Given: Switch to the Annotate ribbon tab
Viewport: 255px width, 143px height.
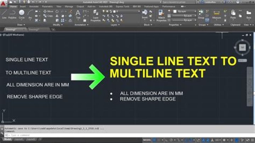Looking at the screenshot, I should [x=34, y=6].
